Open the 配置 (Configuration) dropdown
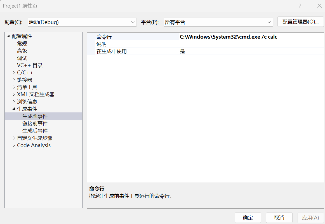This screenshot has height=224, width=325. (x=82, y=22)
